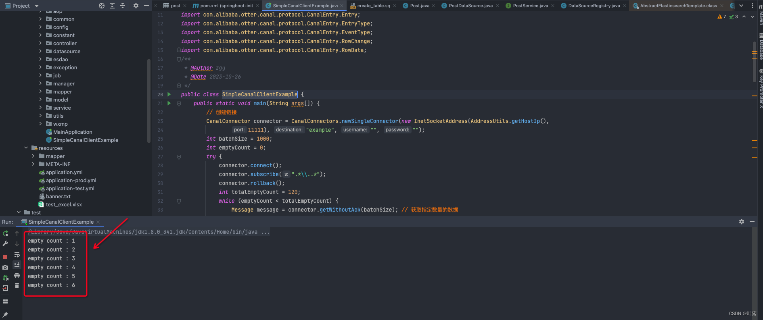
Task: Open the Run panel settings gear
Action: click(x=742, y=222)
